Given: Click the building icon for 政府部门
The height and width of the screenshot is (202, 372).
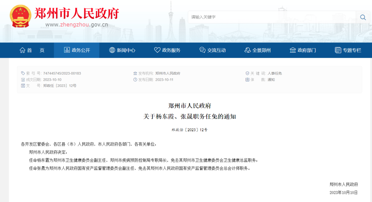Looking at the screenshot, I should coord(293,50).
